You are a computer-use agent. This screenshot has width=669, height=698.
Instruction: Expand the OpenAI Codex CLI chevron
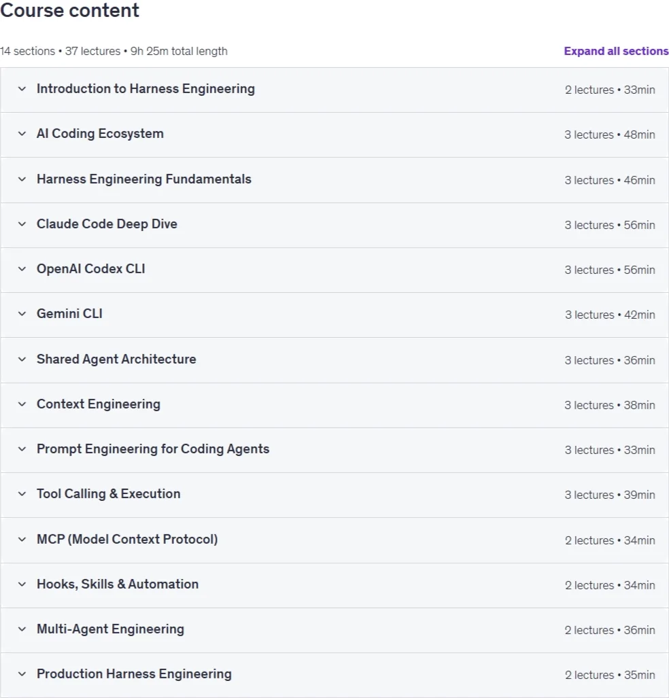tap(22, 269)
